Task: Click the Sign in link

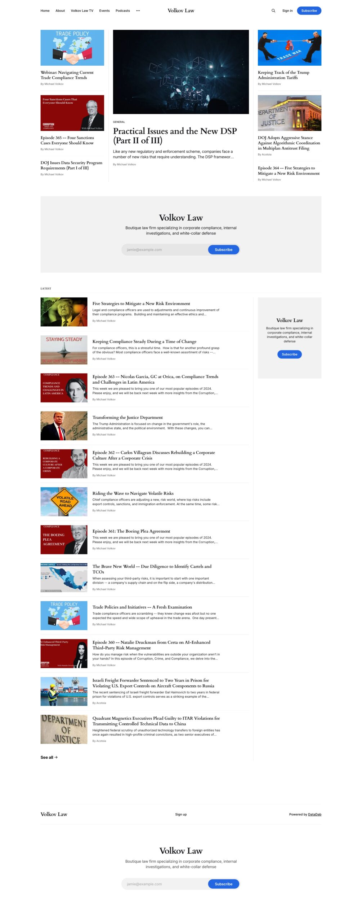Action: (x=287, y=11)
